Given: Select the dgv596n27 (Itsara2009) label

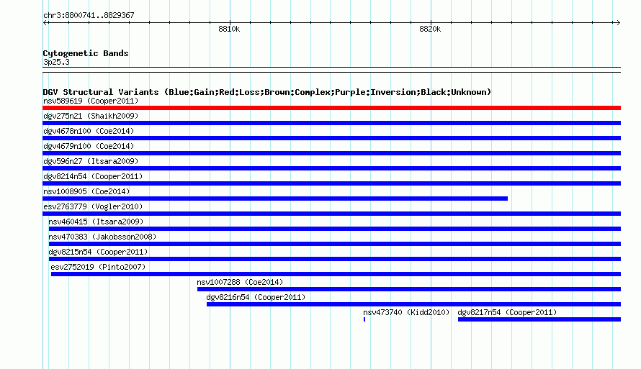Looking at the screenshot, I should [x=91, y=161].
